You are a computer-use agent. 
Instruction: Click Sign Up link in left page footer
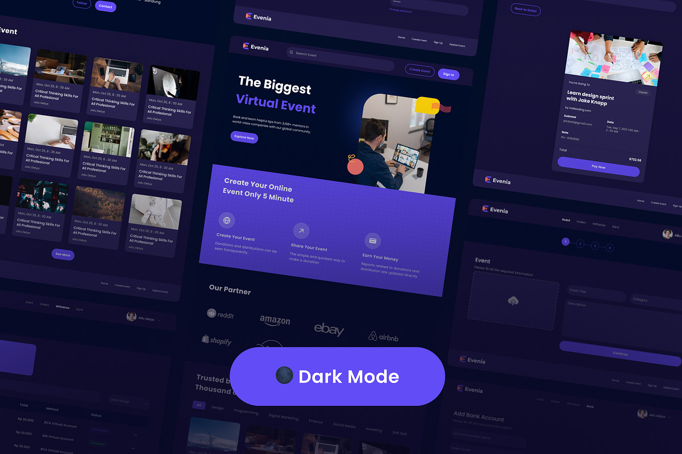pos(141,288)
